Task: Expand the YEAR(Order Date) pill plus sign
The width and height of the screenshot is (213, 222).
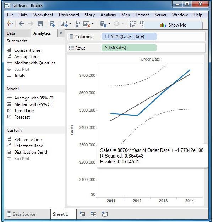Action: [107, 36]
